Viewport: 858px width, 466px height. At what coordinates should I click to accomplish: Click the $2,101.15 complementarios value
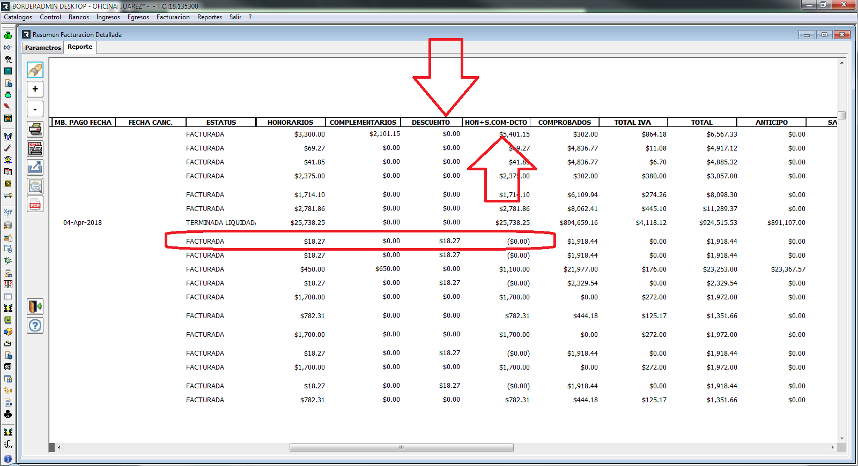pyautogui.click(x=384, y=134)
